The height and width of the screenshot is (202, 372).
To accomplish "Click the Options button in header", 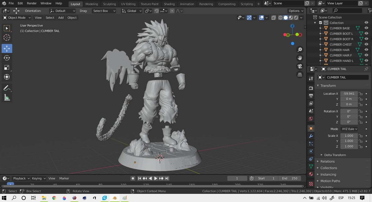I will [x=296, y=11].
